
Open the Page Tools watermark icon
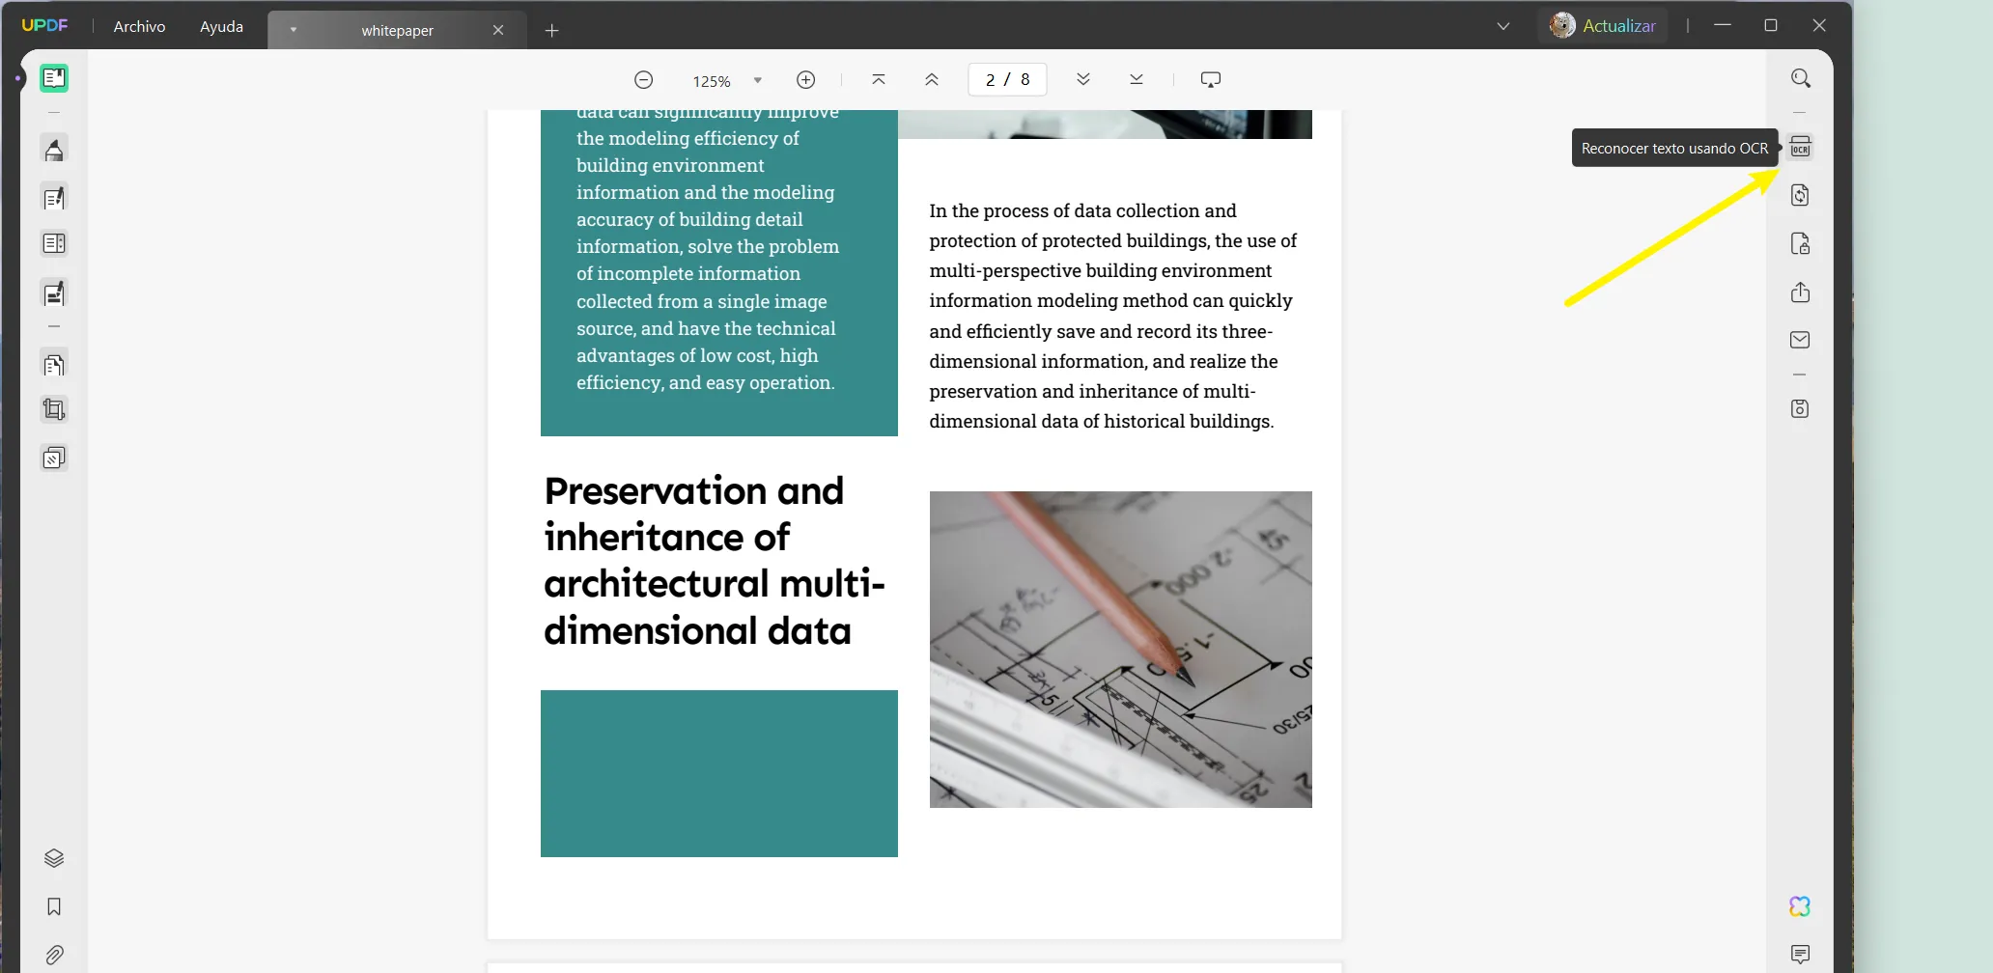tap(54, 458)
